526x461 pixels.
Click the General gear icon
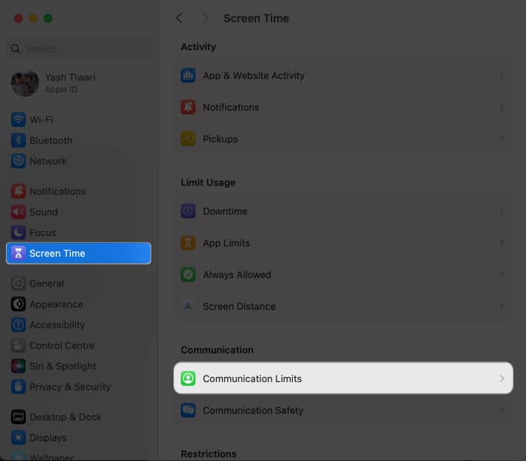tap(18, 283)
